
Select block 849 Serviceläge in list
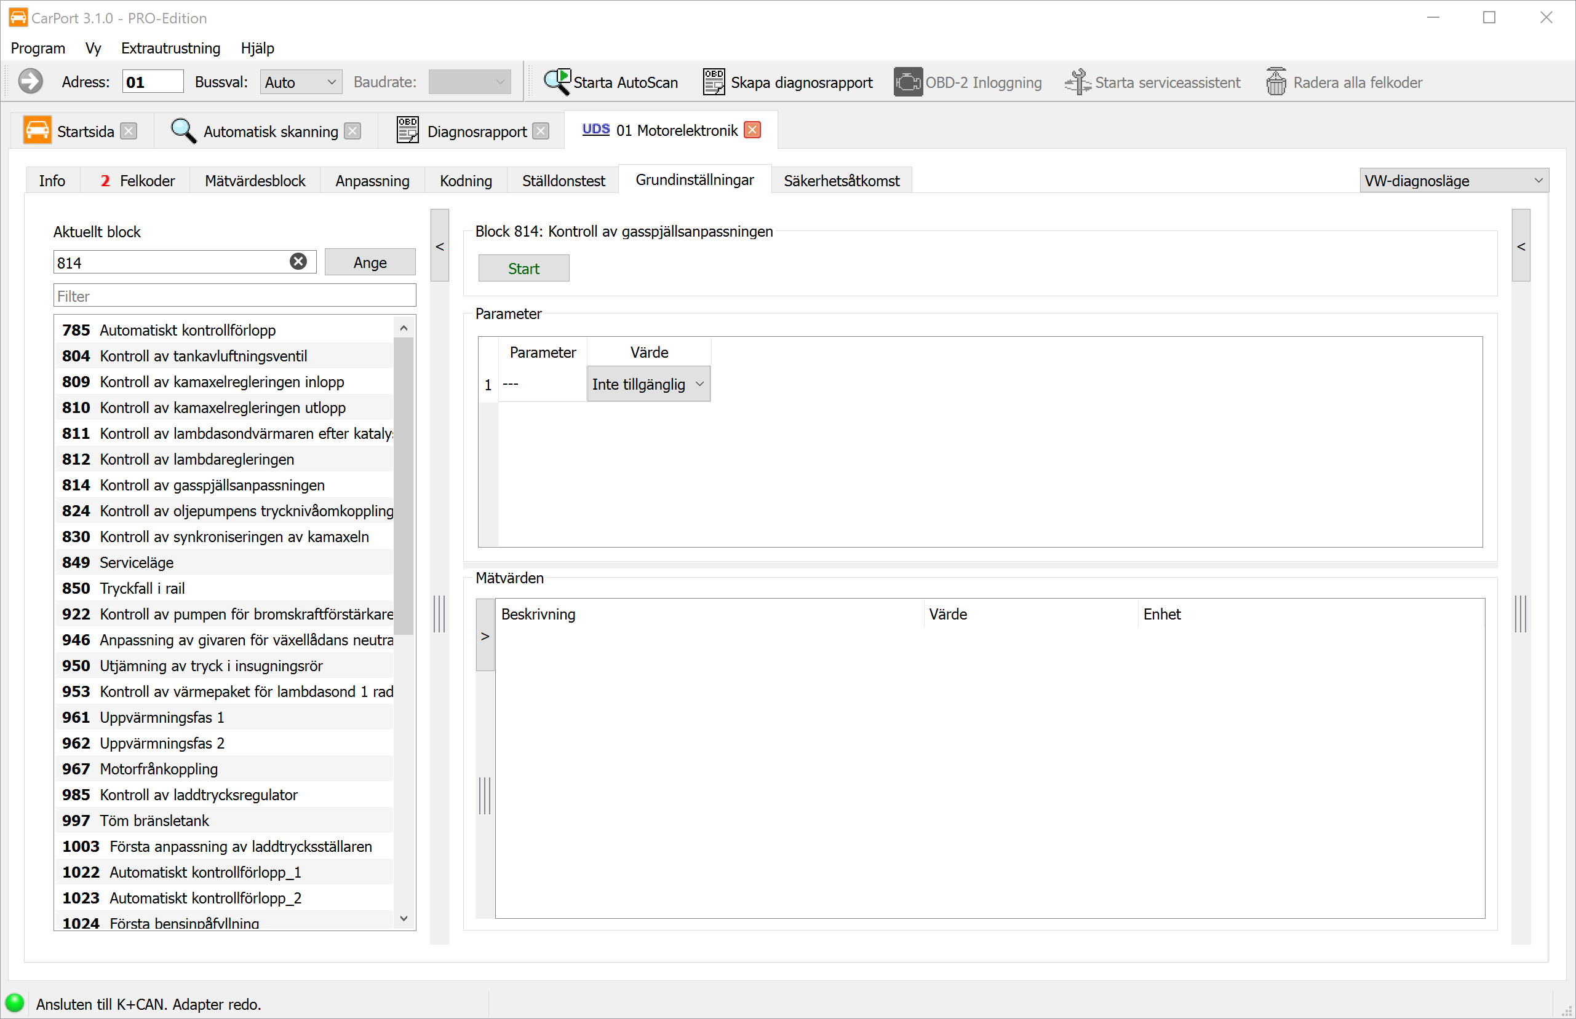137,562
